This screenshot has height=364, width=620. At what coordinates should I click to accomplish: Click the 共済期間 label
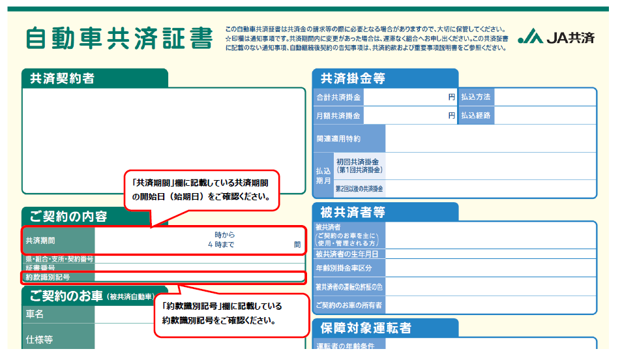click(59, 241)
